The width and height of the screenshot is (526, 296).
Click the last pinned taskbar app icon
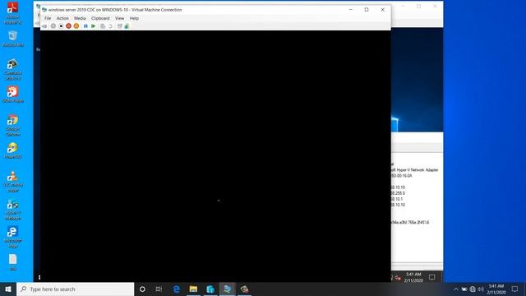coord(244,289)
